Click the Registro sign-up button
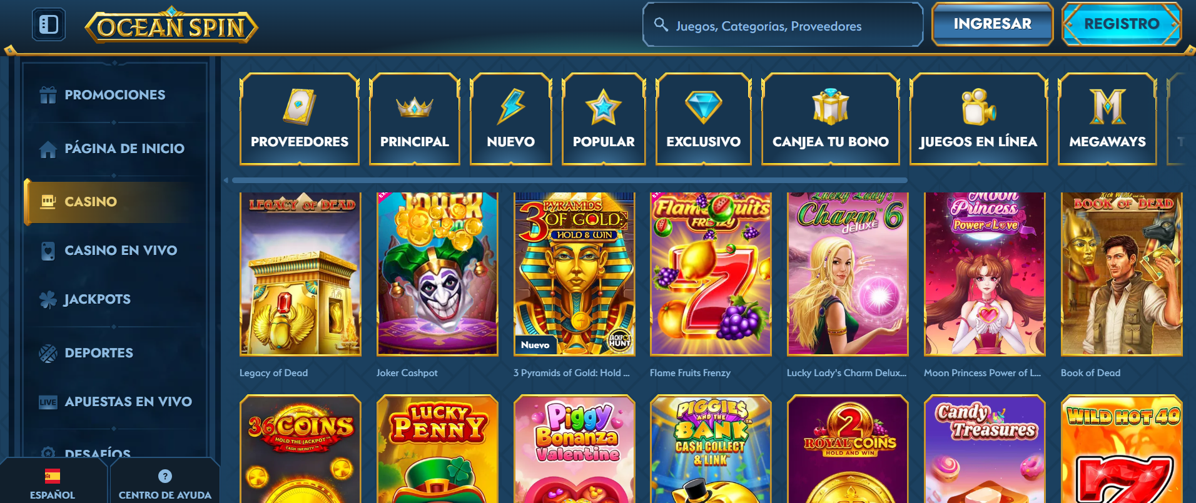The image size is (1196, 503). point(1122,24)
